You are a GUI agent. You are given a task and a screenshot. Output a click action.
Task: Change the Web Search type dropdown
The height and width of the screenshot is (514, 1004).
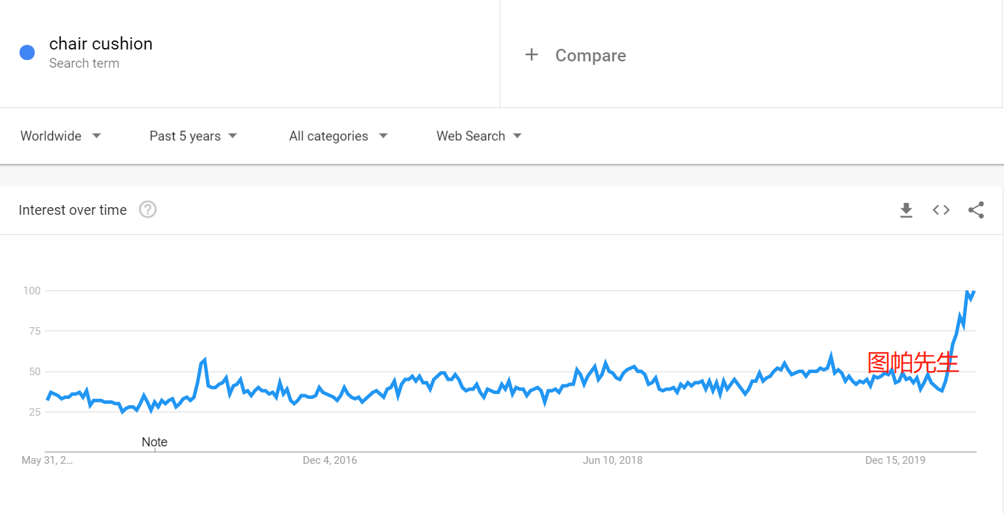pos(479,136)
